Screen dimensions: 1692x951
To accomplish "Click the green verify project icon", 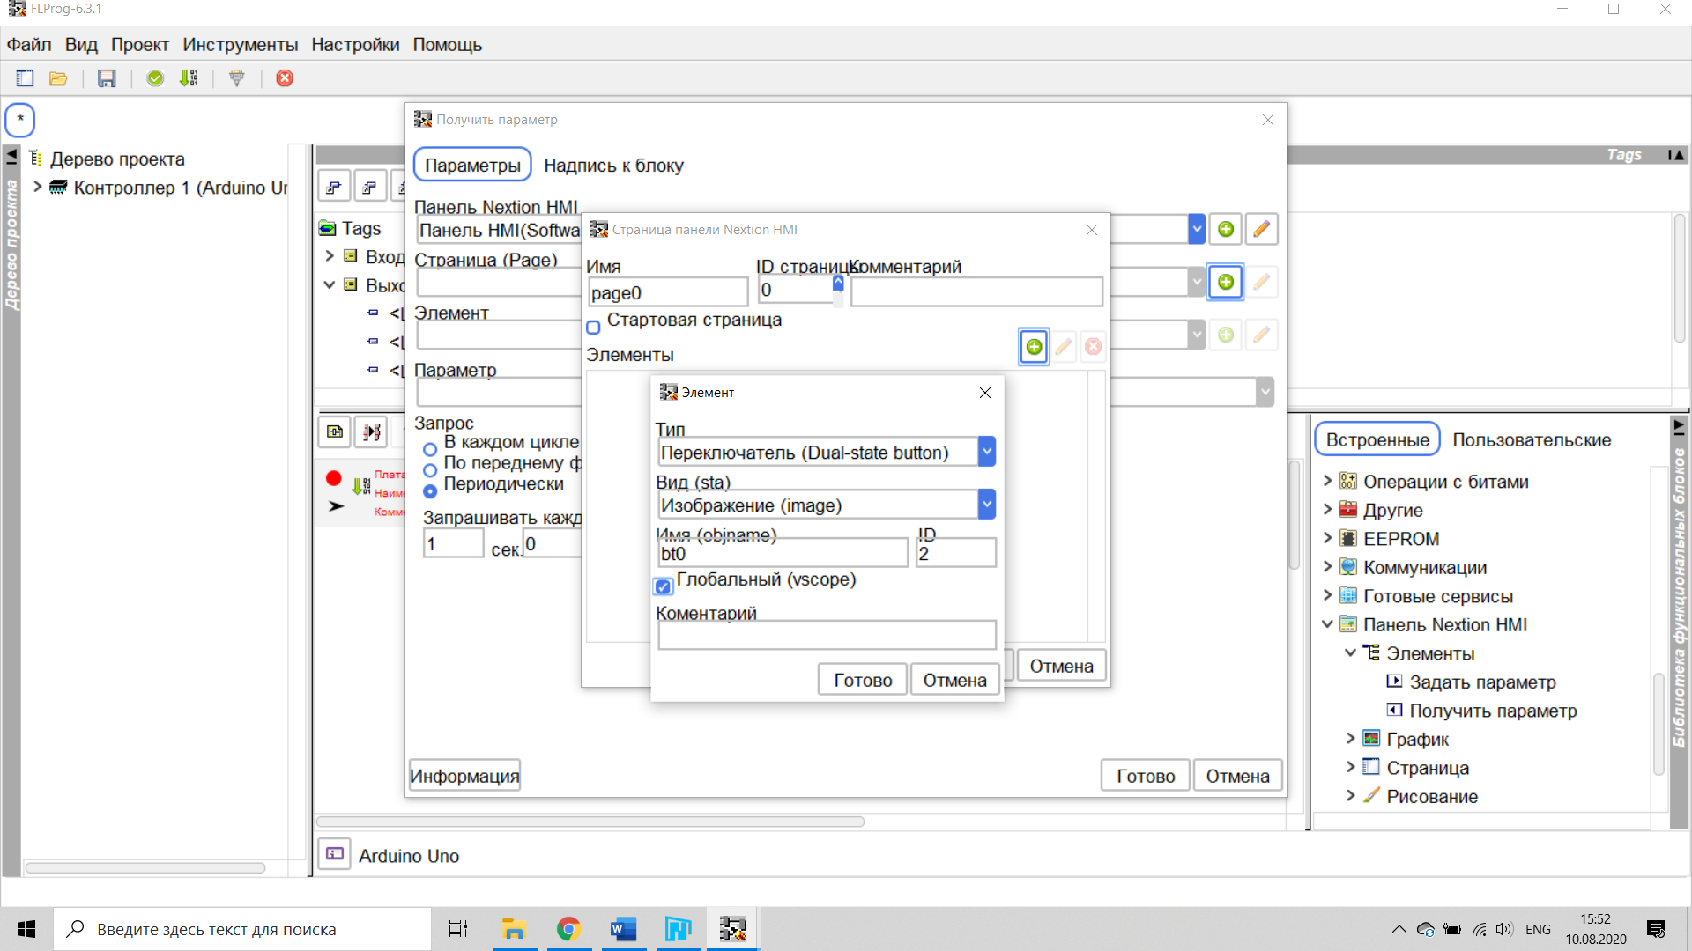I will point(155,78).
